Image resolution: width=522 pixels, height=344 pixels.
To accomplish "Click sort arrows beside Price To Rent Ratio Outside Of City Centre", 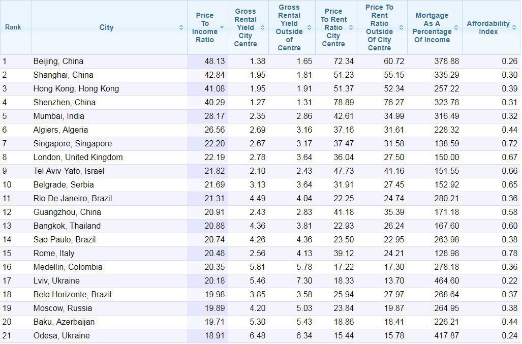I will tap(401, 27).
